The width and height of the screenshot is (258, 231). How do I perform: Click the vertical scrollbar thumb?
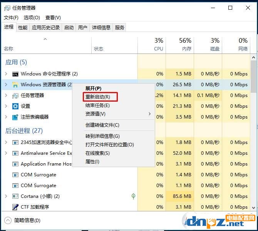(253, 77)
